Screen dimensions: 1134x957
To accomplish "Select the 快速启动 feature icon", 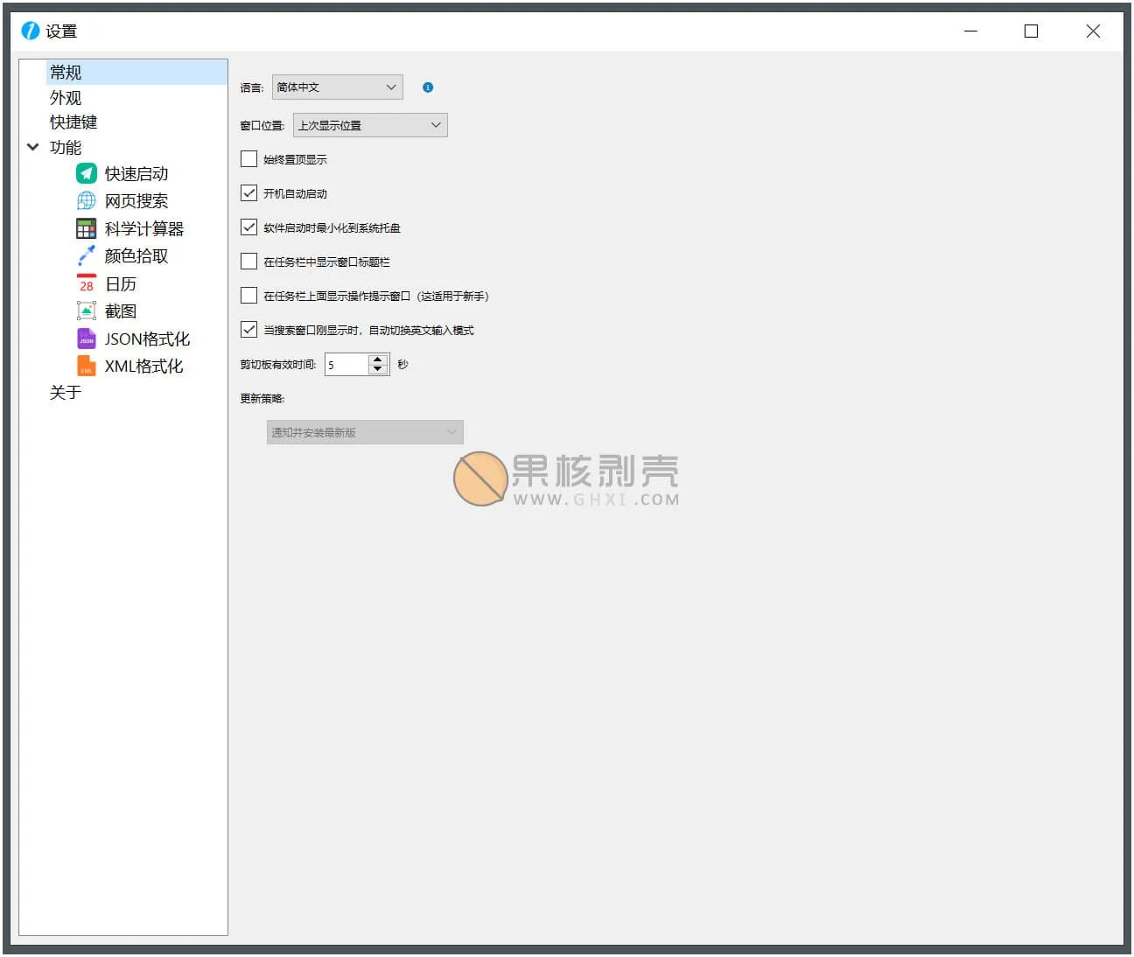I will point(85,172).
